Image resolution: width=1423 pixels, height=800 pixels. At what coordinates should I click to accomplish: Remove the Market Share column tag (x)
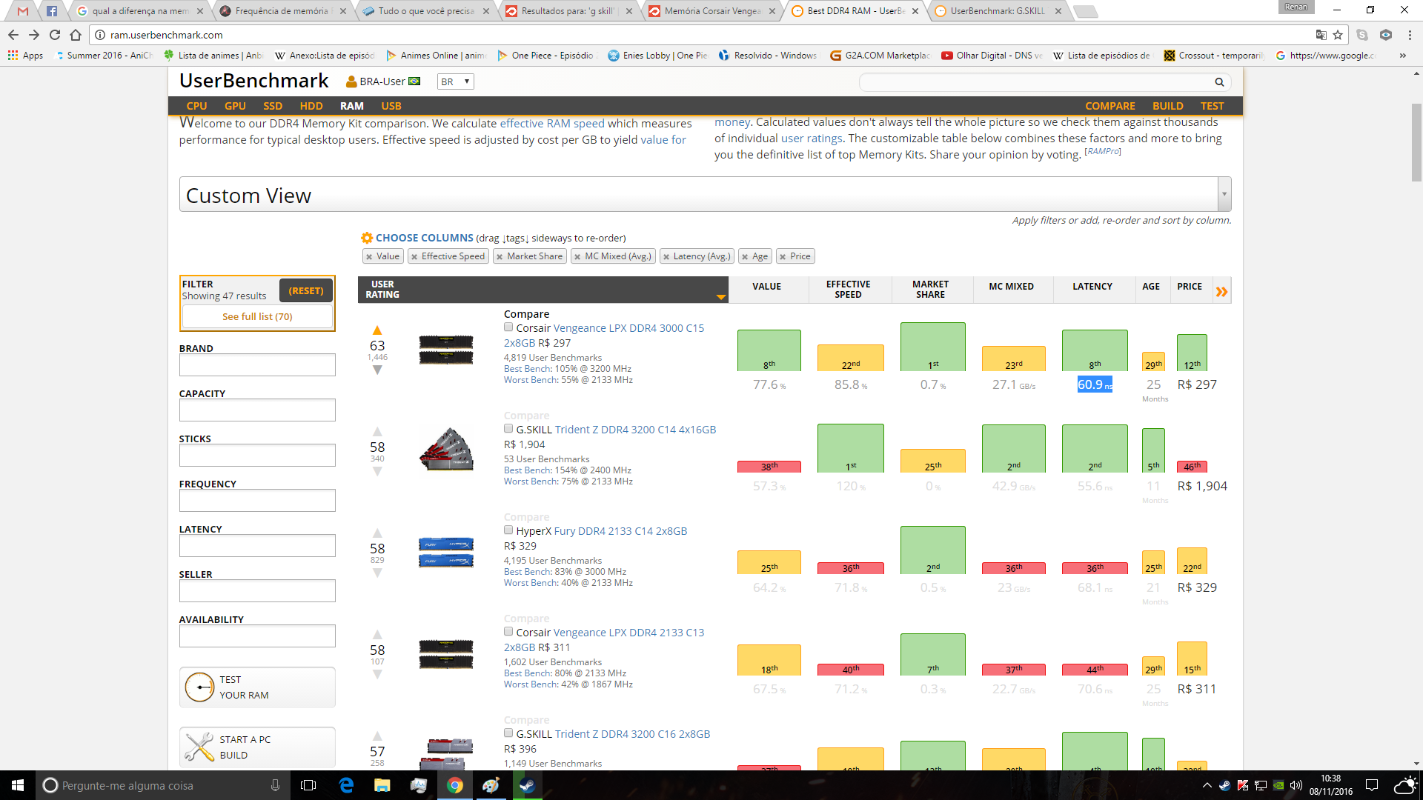point(500,256)
